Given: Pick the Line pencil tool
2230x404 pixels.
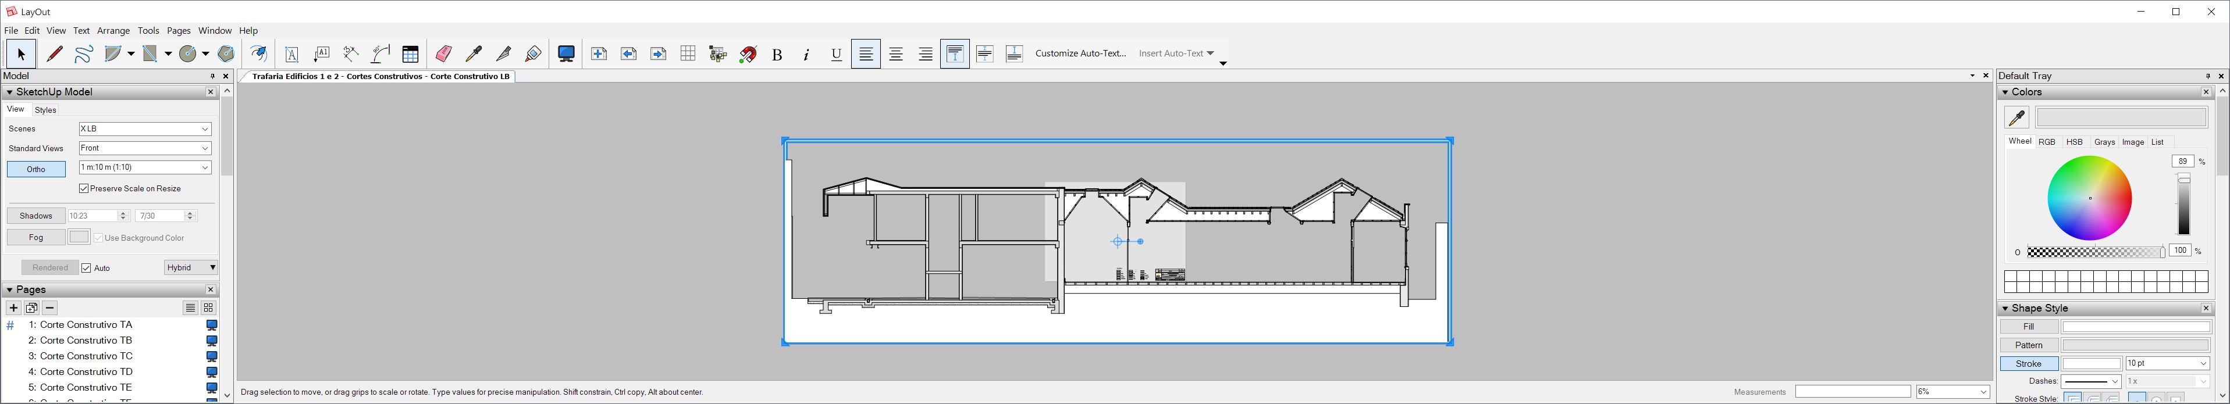Looking at the screenshot, I should (55, 53).
